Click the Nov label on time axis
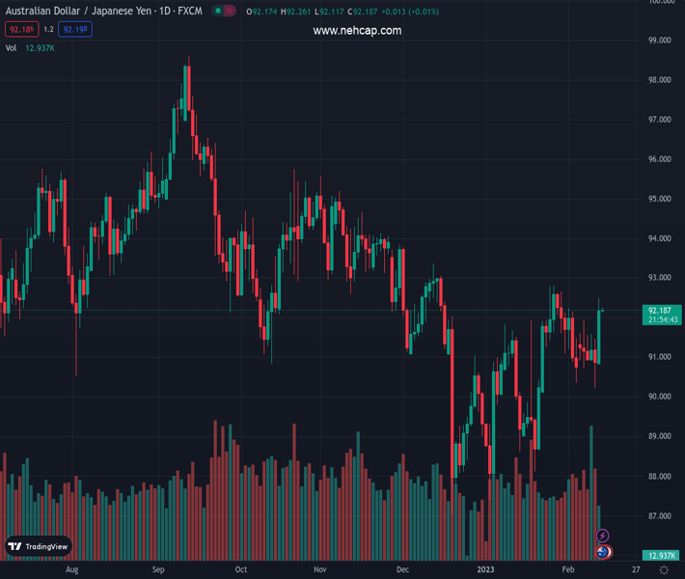Viewport: 685px width, 579px height. click(319, 570)
